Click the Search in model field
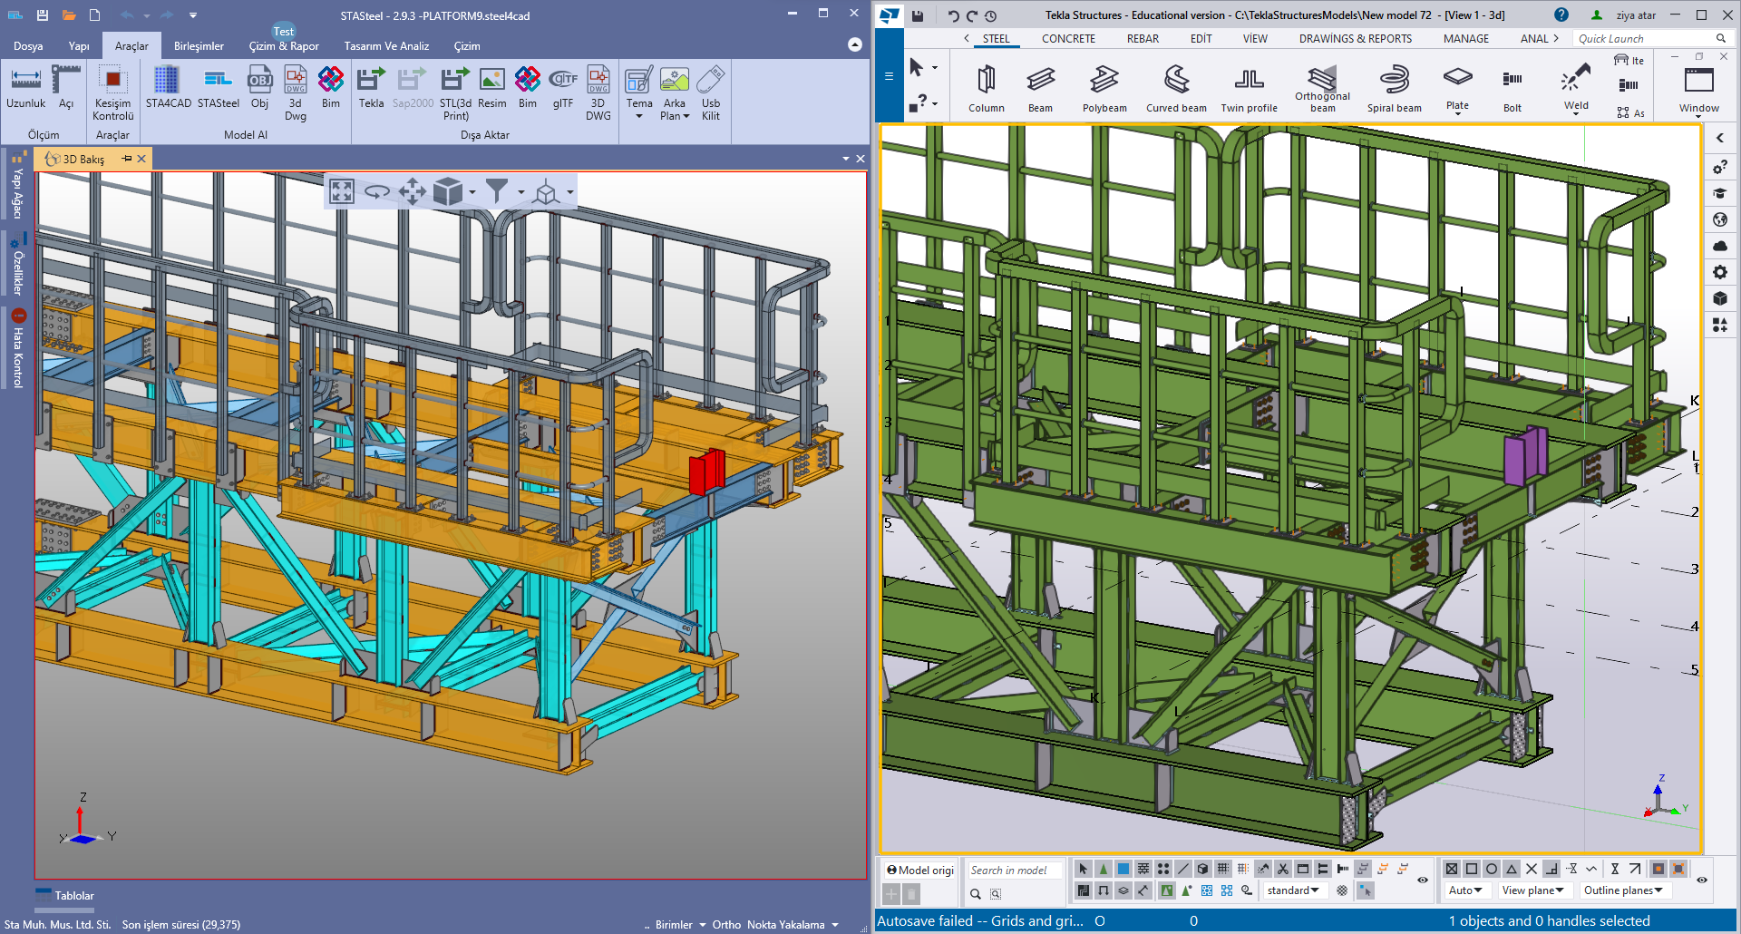The height and width of the screenshot is (934, 1741). tap(1013, 871)
